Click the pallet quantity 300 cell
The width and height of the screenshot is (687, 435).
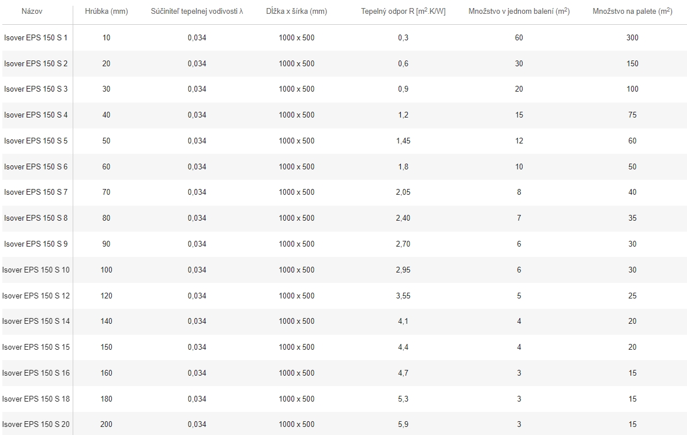(632, 37)
